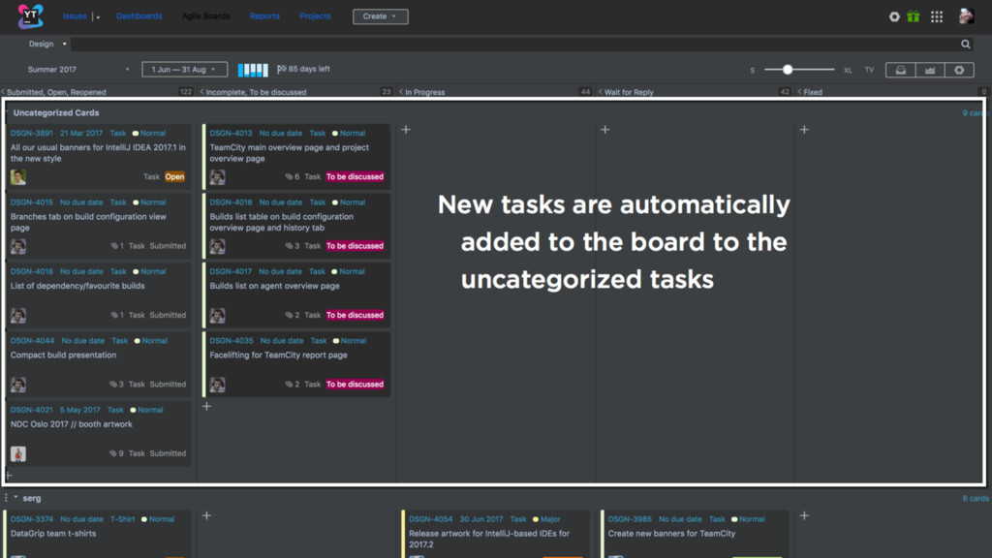Click the Open state badge on DSGN-3891
The image size is (992, 558).
coord(174,177)
